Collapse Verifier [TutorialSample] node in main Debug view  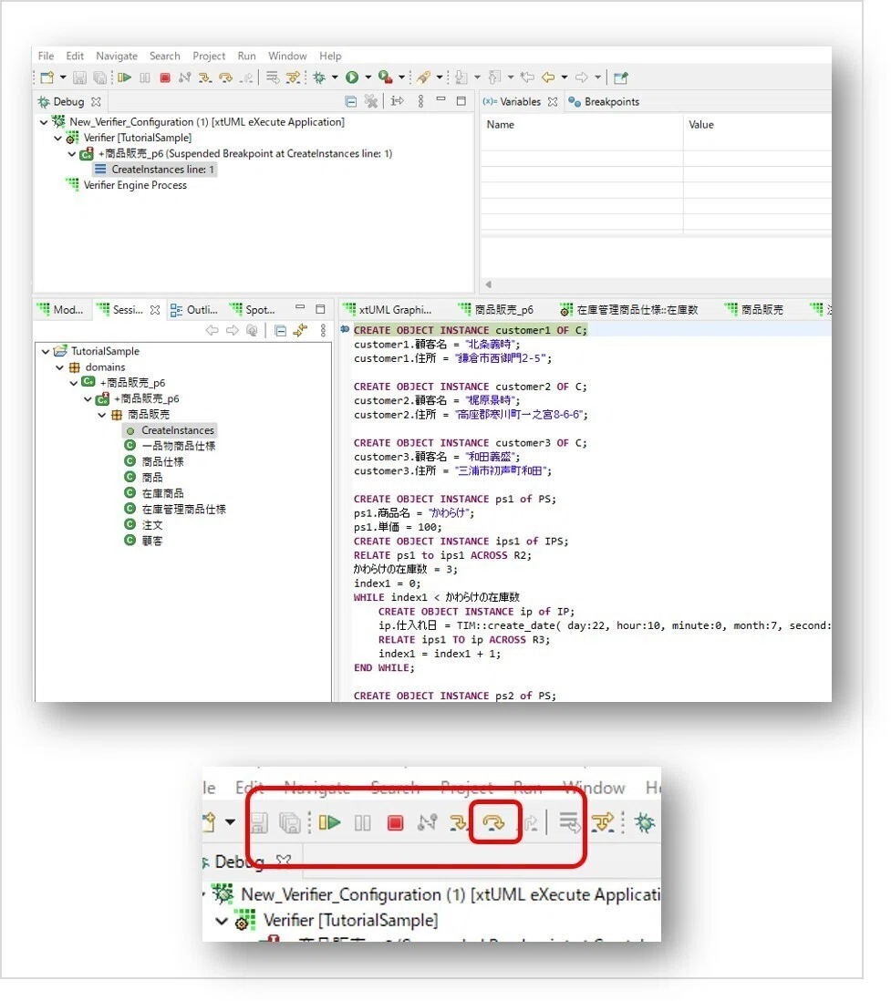click(x=57, y=138)
